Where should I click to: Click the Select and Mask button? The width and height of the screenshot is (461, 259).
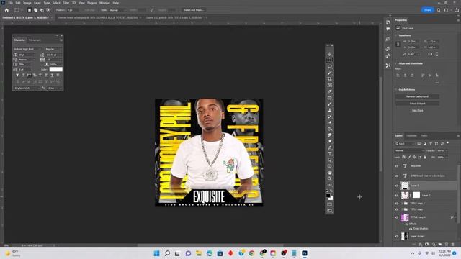tap(194, 10)
